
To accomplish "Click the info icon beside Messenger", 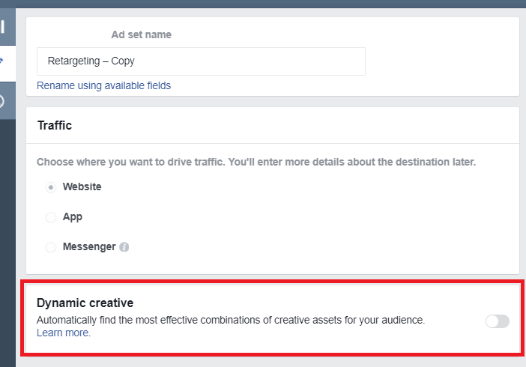I will click(x=124, y=247).
